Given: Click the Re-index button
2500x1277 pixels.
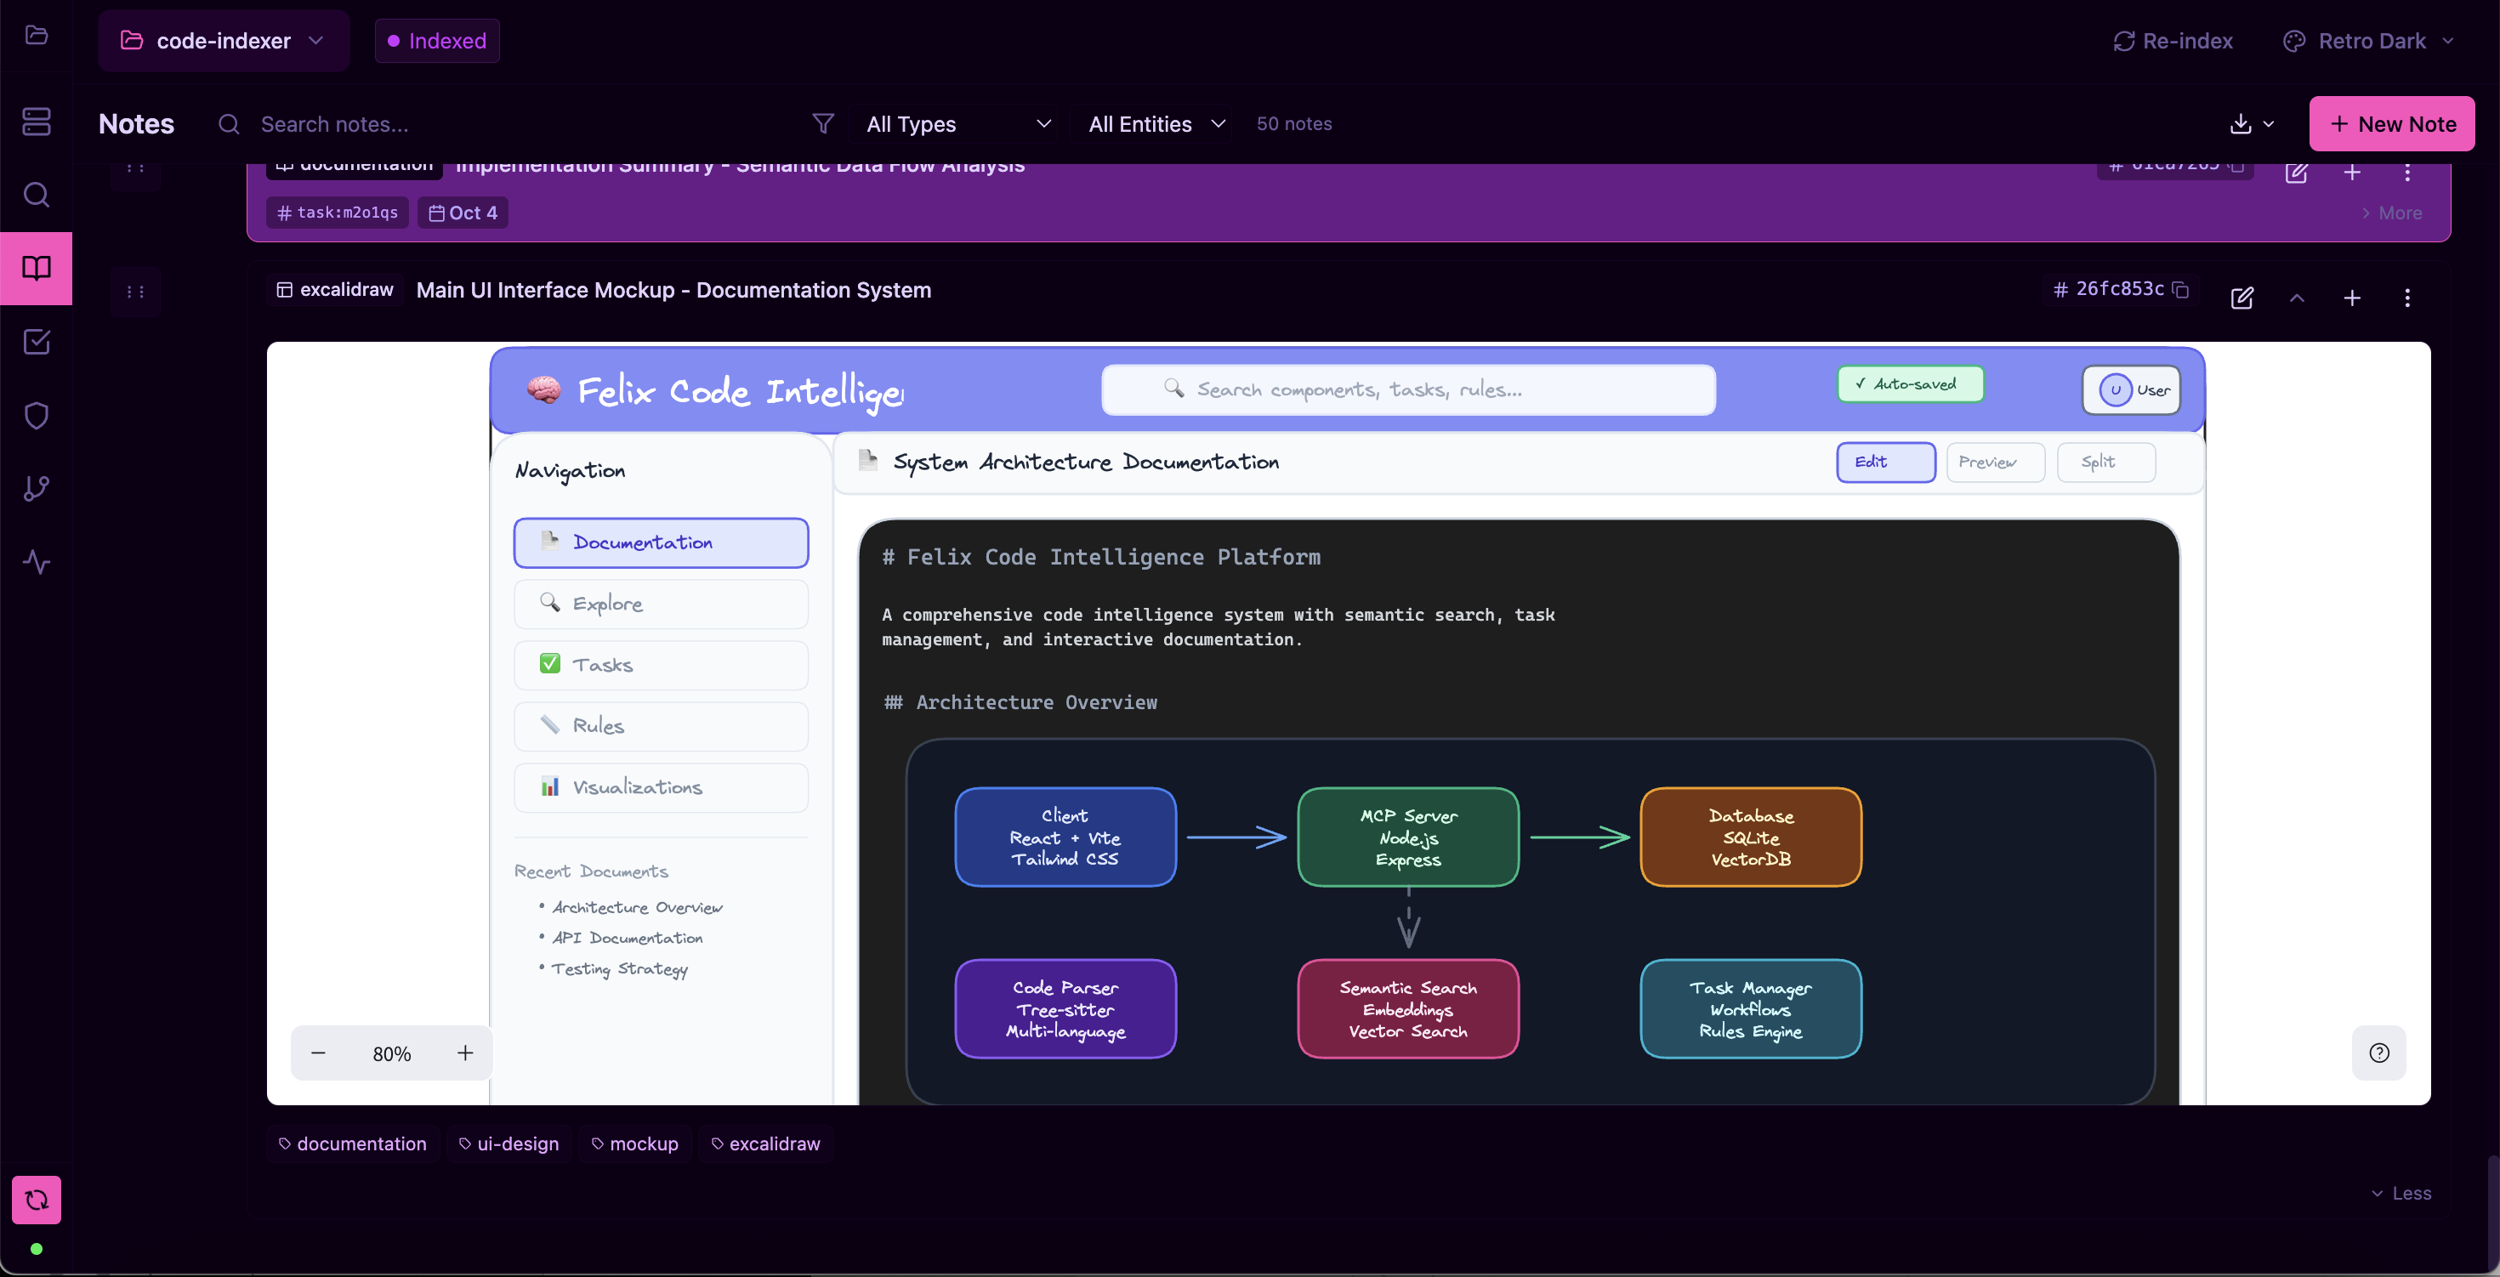Looking at the screenshot, I should click(2172, 41).
